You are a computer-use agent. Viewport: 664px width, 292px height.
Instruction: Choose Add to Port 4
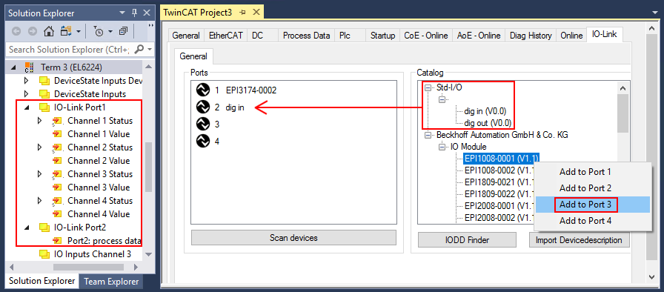(x=585, y=221)
